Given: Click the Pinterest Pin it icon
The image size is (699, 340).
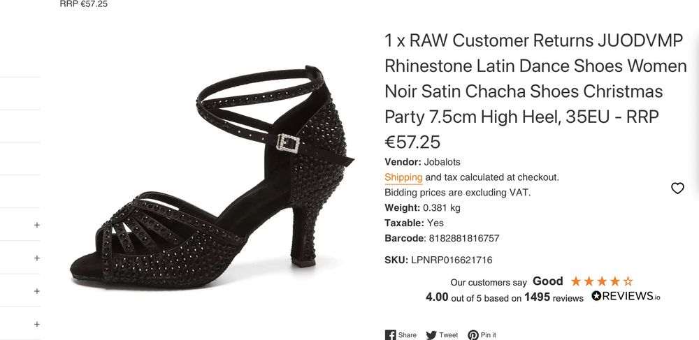Looking at the screenshot, I should 473,335.
